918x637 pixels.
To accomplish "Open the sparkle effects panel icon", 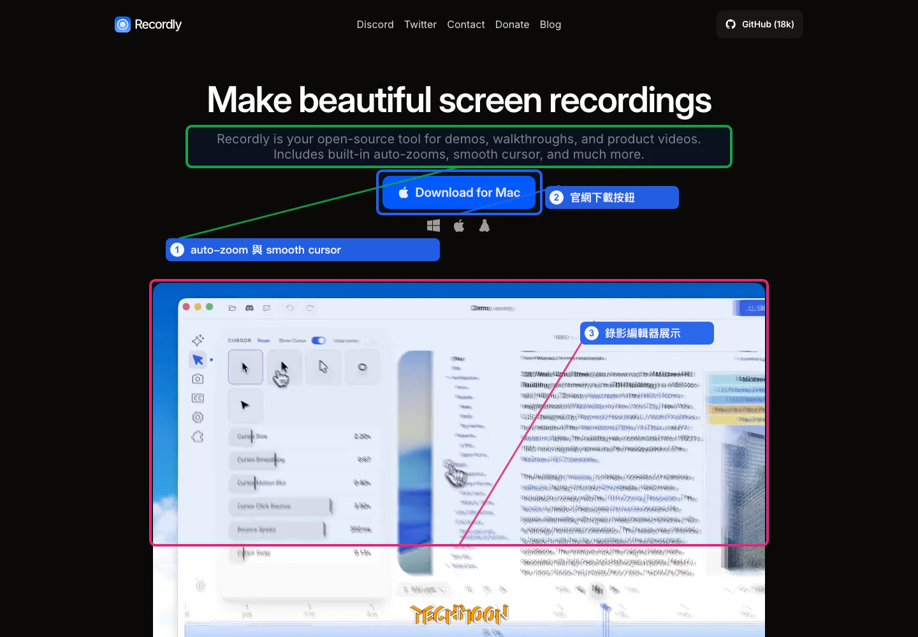I will [x=198, y=340].
